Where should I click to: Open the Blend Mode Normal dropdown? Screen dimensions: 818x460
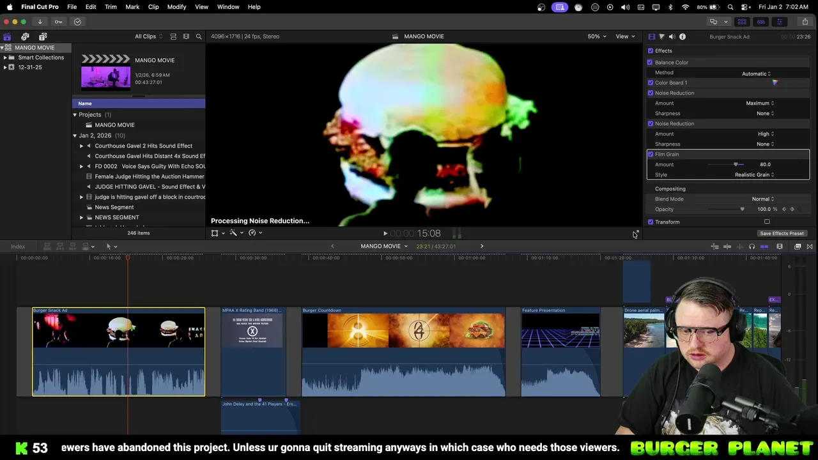762,199
